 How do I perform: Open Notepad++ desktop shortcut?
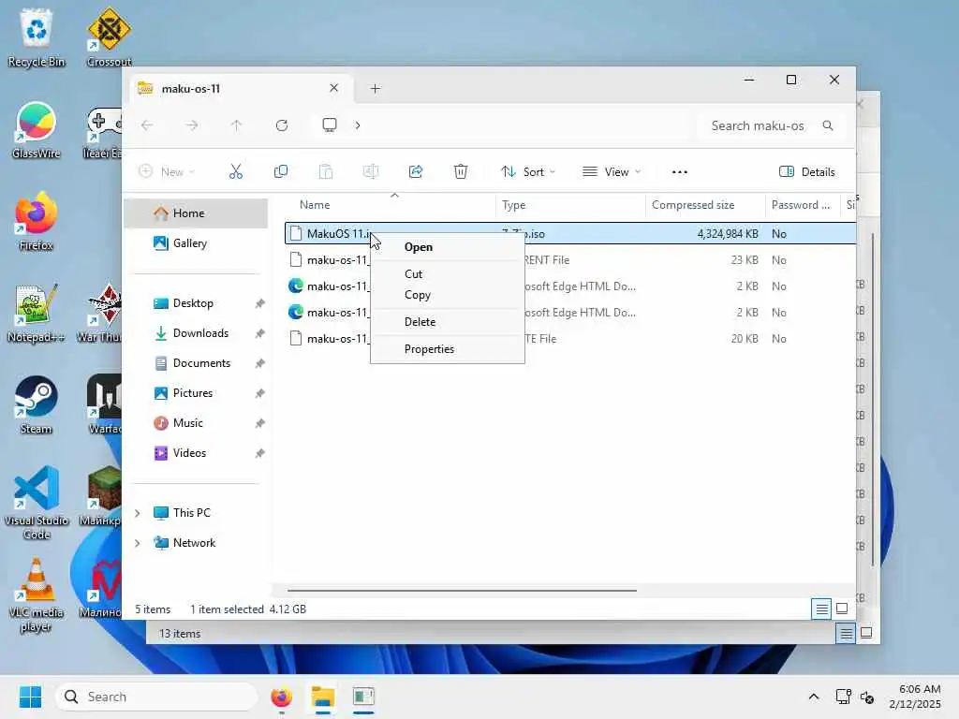[x=37, y=313]
